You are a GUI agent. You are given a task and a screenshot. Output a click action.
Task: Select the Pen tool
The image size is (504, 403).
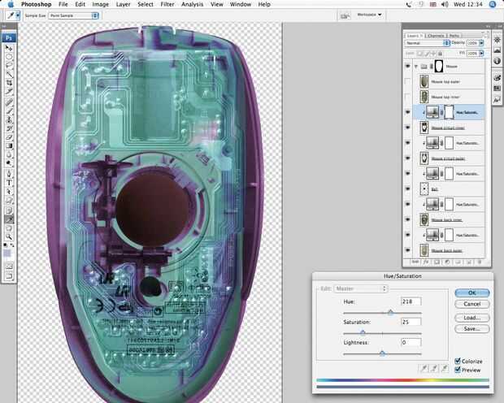(9, 174)
